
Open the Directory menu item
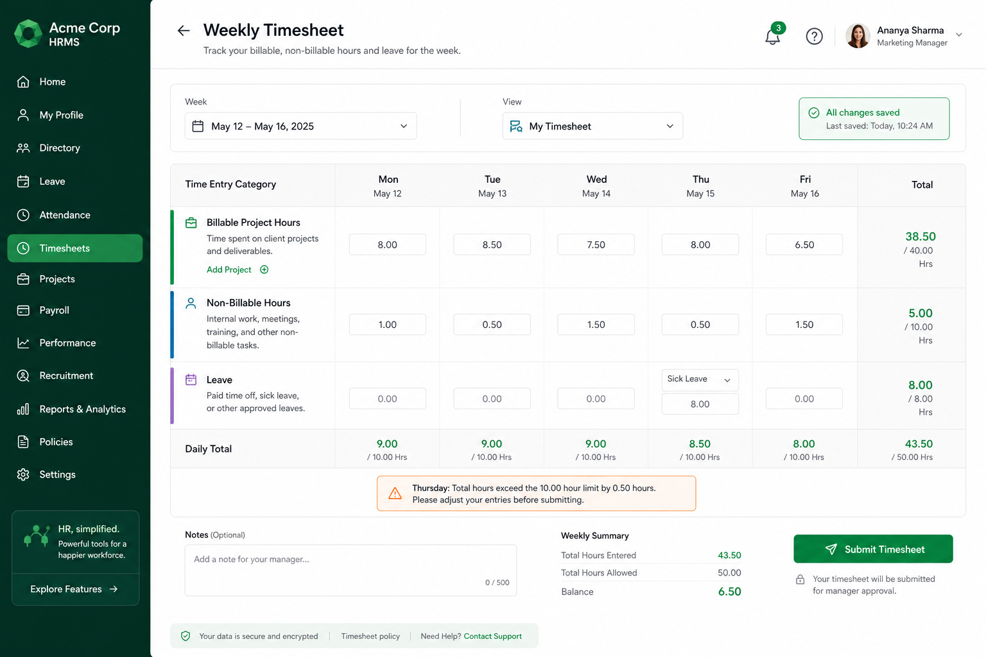click(74, 148)
